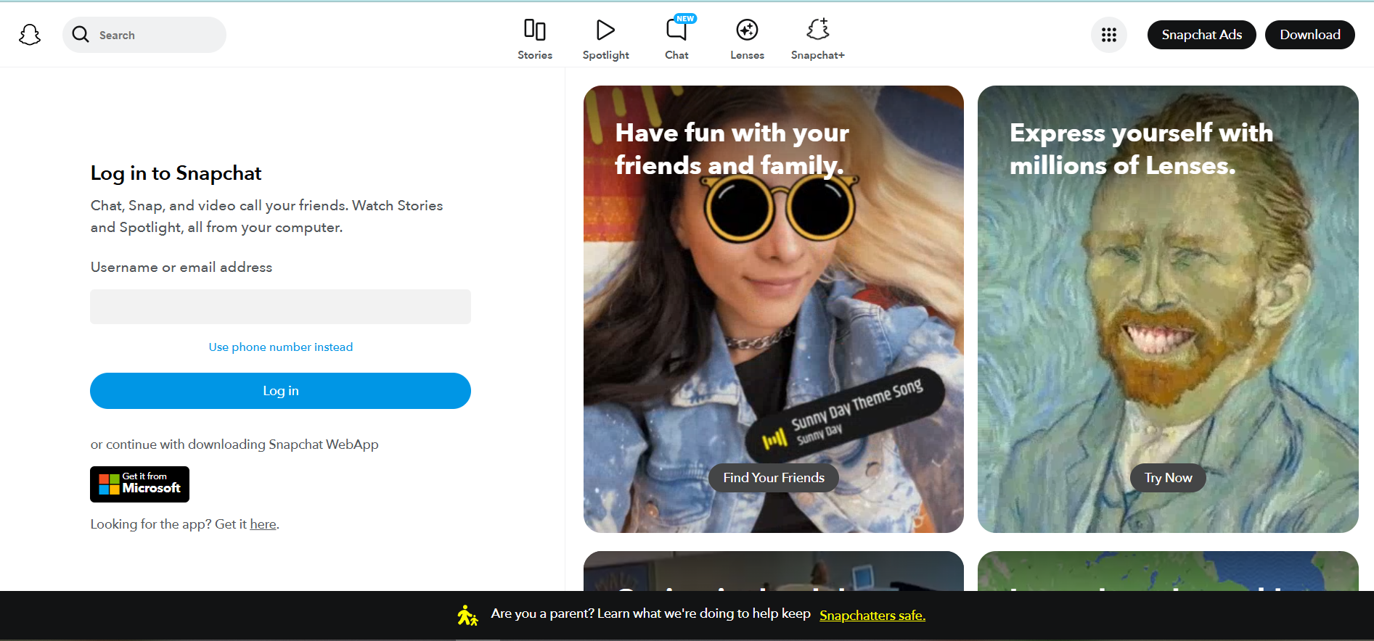Click the Log in to Snapchat heading
This screenshot has width=1374, height=641.
(176, 173)
